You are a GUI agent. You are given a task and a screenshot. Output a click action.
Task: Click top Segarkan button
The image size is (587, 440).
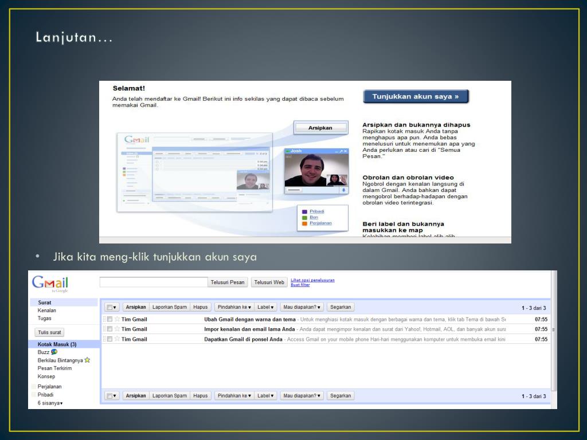point(341,307)
